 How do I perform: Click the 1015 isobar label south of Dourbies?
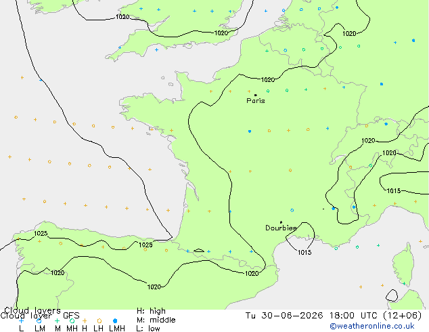point(304,252)
